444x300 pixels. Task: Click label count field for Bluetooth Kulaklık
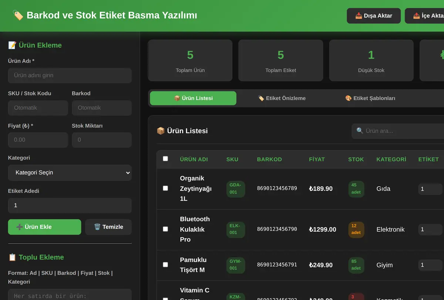(431, 229)
